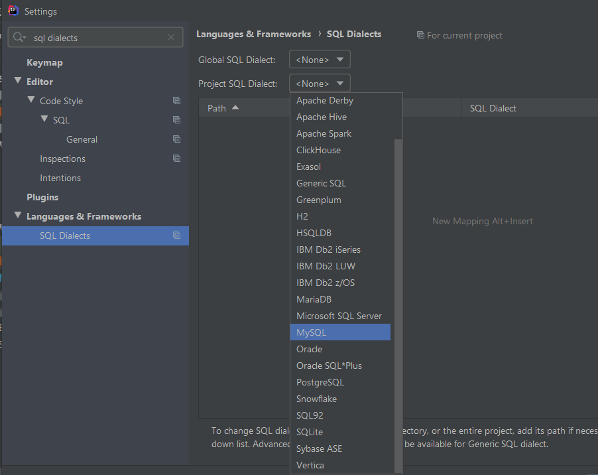Collapse Languages & Frameworks tree node
This screenshot has width=598, height=475.
(18, 215)
